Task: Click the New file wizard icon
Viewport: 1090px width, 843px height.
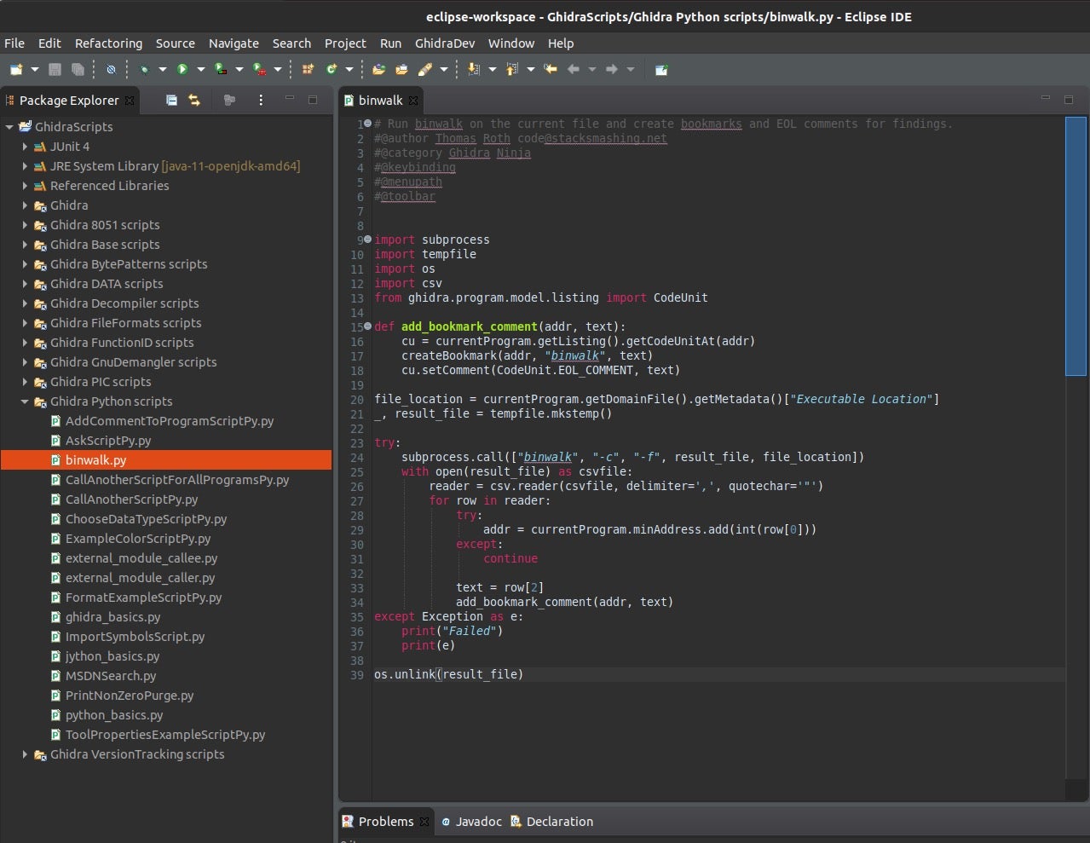Action: 16,69
